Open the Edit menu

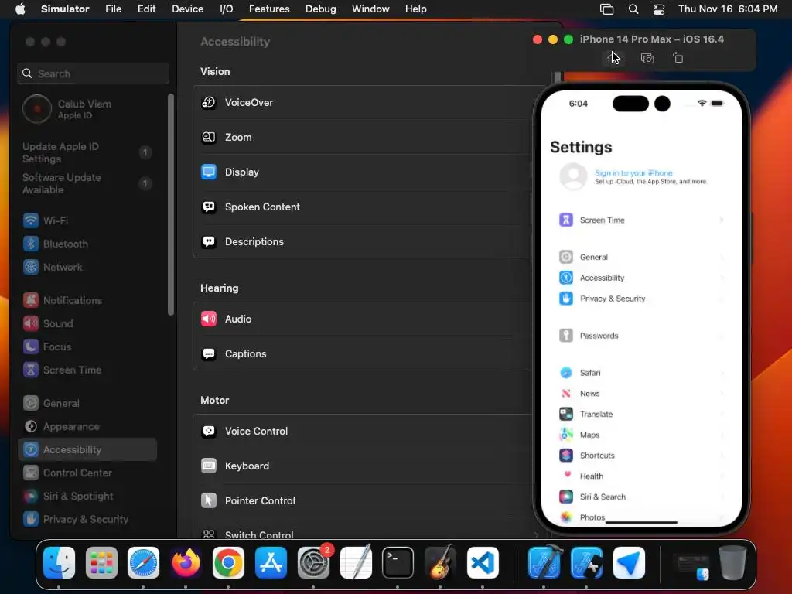146,9
